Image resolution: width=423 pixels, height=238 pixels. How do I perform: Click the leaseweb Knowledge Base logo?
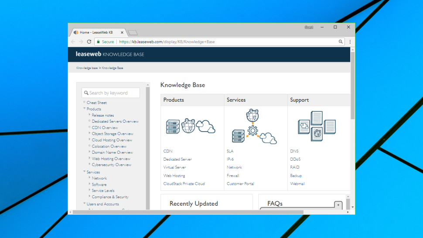click(110, 54)
